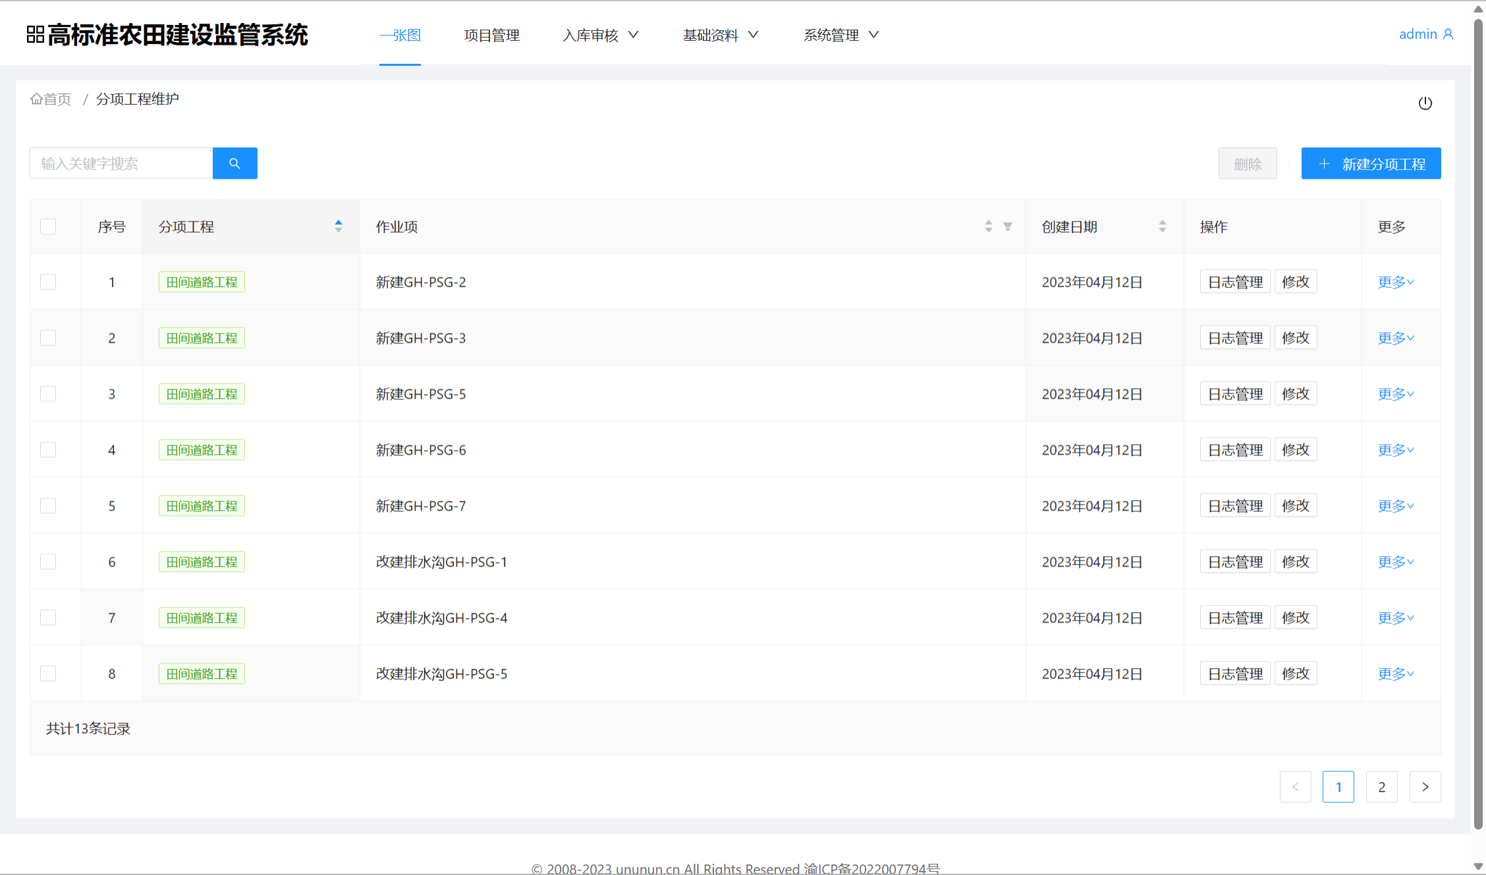
Task: Open 更多 dropdown for 新建GH-PSG-5
Action: pos(1396,394)
